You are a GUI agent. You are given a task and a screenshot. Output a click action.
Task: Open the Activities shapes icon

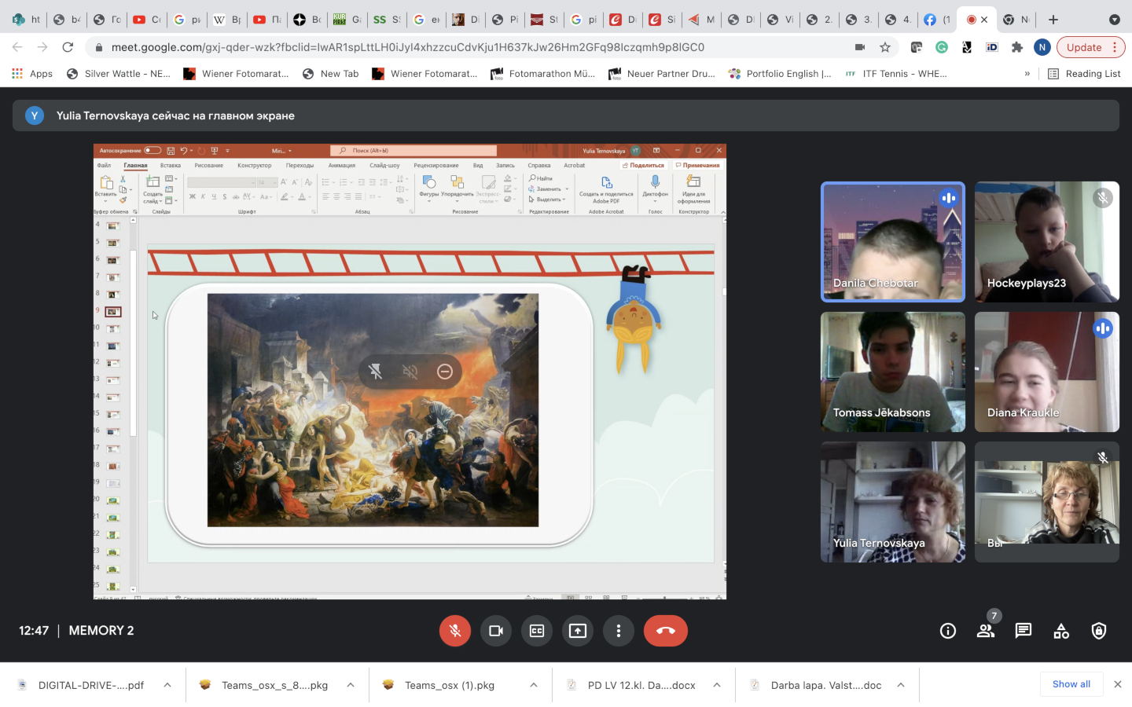coord(1061,631)
